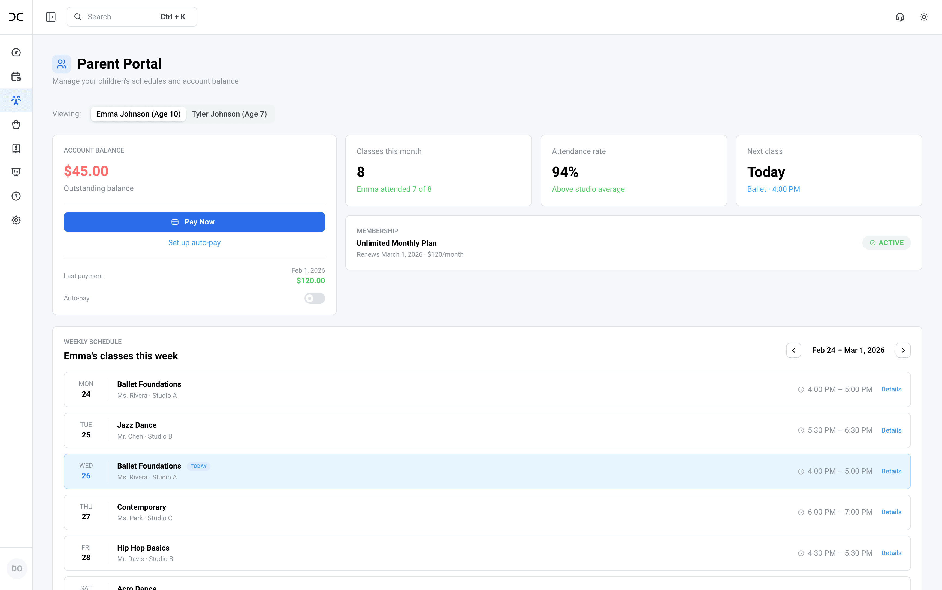This screenshot has height=590, width=942.
Task: Advance to next week with right chevron
Action: point(903,350)
